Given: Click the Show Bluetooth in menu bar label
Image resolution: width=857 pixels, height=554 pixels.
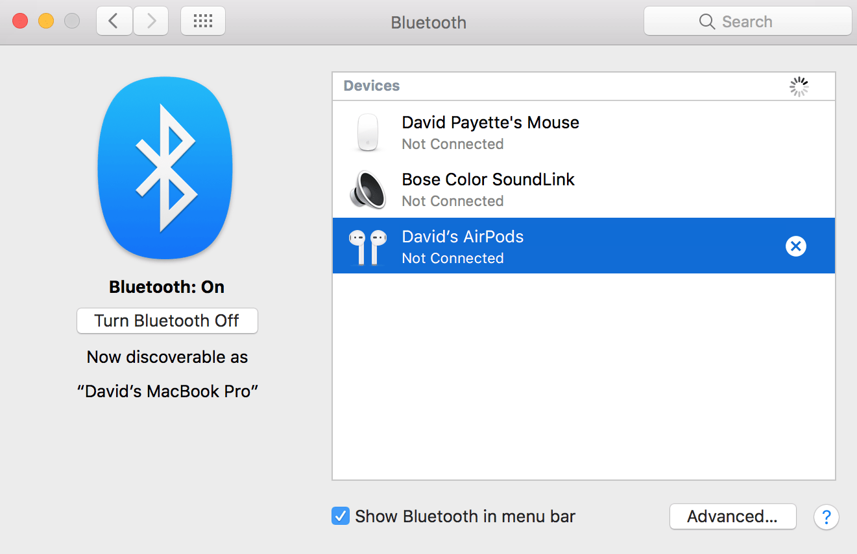Looking at the screenshot, I should [x=465, y=516].
